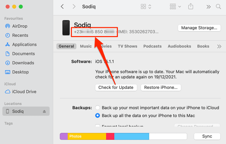
Task: Eject the Sodiq iPhone from sidebar
Action: click(45, 112)
